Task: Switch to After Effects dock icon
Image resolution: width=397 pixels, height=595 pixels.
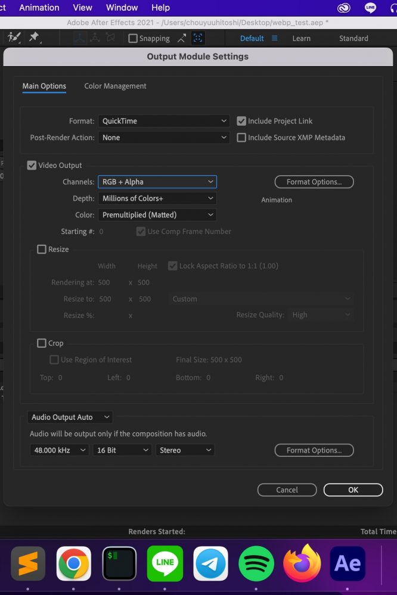Action: tap(348, 563)
